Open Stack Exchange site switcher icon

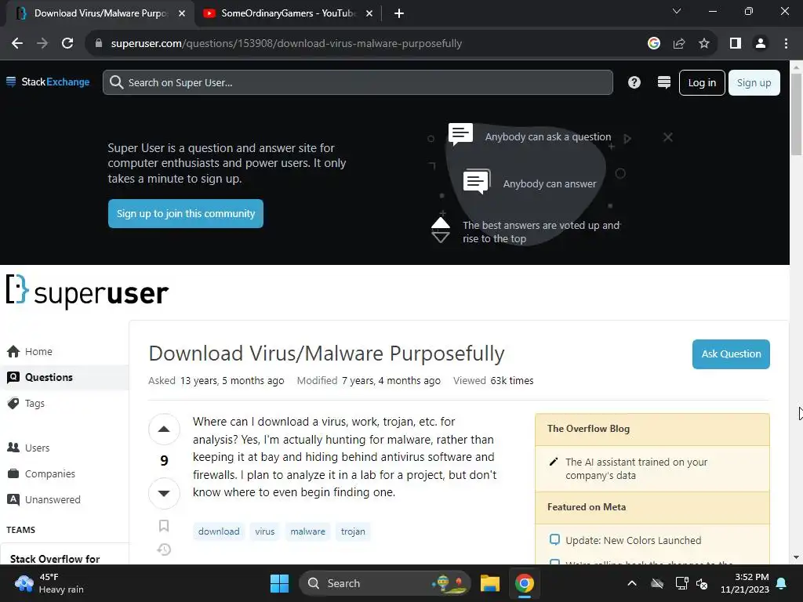[x=663, y=82]
